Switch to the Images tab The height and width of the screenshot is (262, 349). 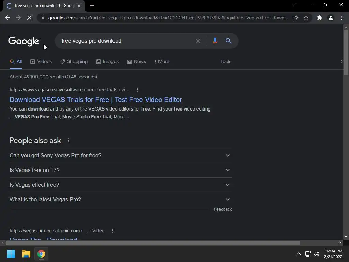click(107, 62)
